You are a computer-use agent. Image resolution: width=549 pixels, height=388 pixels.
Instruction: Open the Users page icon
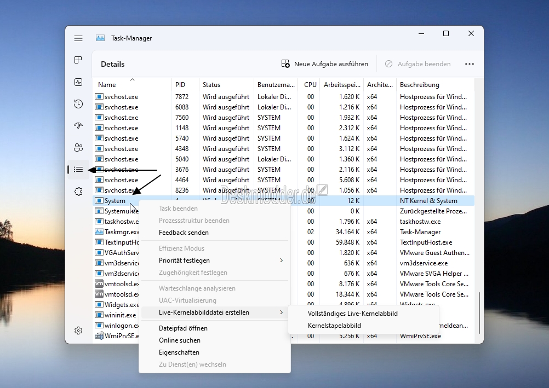(78, 148)
